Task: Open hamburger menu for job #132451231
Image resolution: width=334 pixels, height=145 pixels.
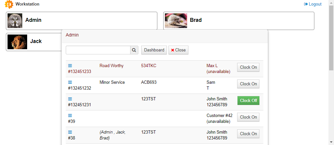Action: 70,99
